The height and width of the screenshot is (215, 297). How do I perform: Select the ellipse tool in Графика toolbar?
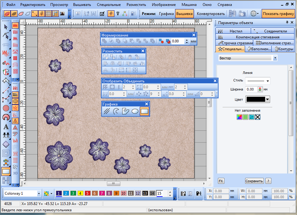click(x=135, y=111)
